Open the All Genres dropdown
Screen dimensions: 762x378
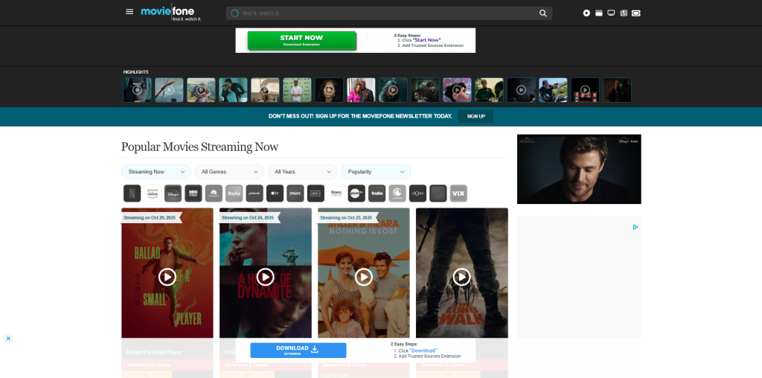click(229, 172)
